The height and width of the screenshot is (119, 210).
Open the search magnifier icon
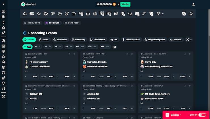point(191,14)
